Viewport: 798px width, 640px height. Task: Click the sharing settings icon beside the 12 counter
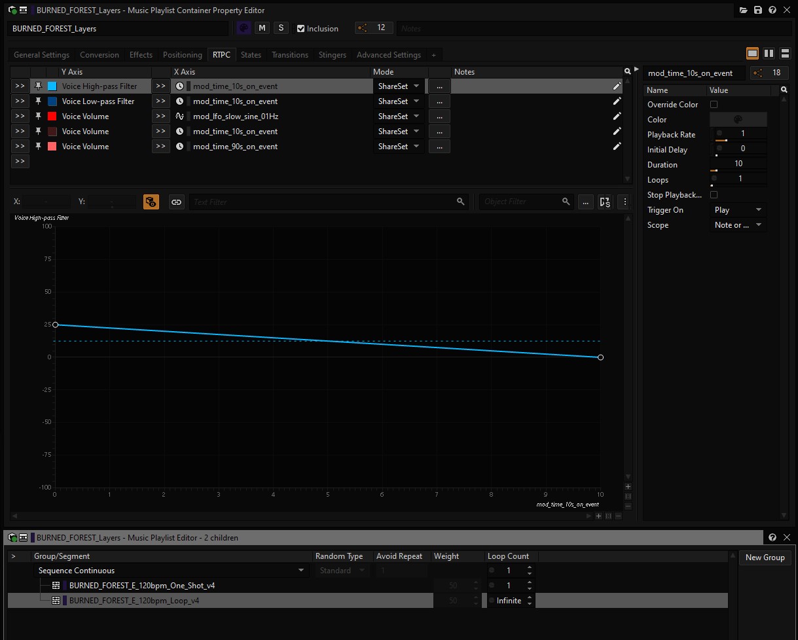pos(362,27)
